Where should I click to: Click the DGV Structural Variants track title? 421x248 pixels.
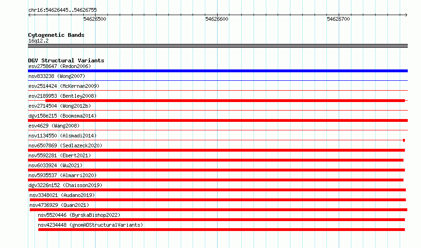[x=66, y=60]
